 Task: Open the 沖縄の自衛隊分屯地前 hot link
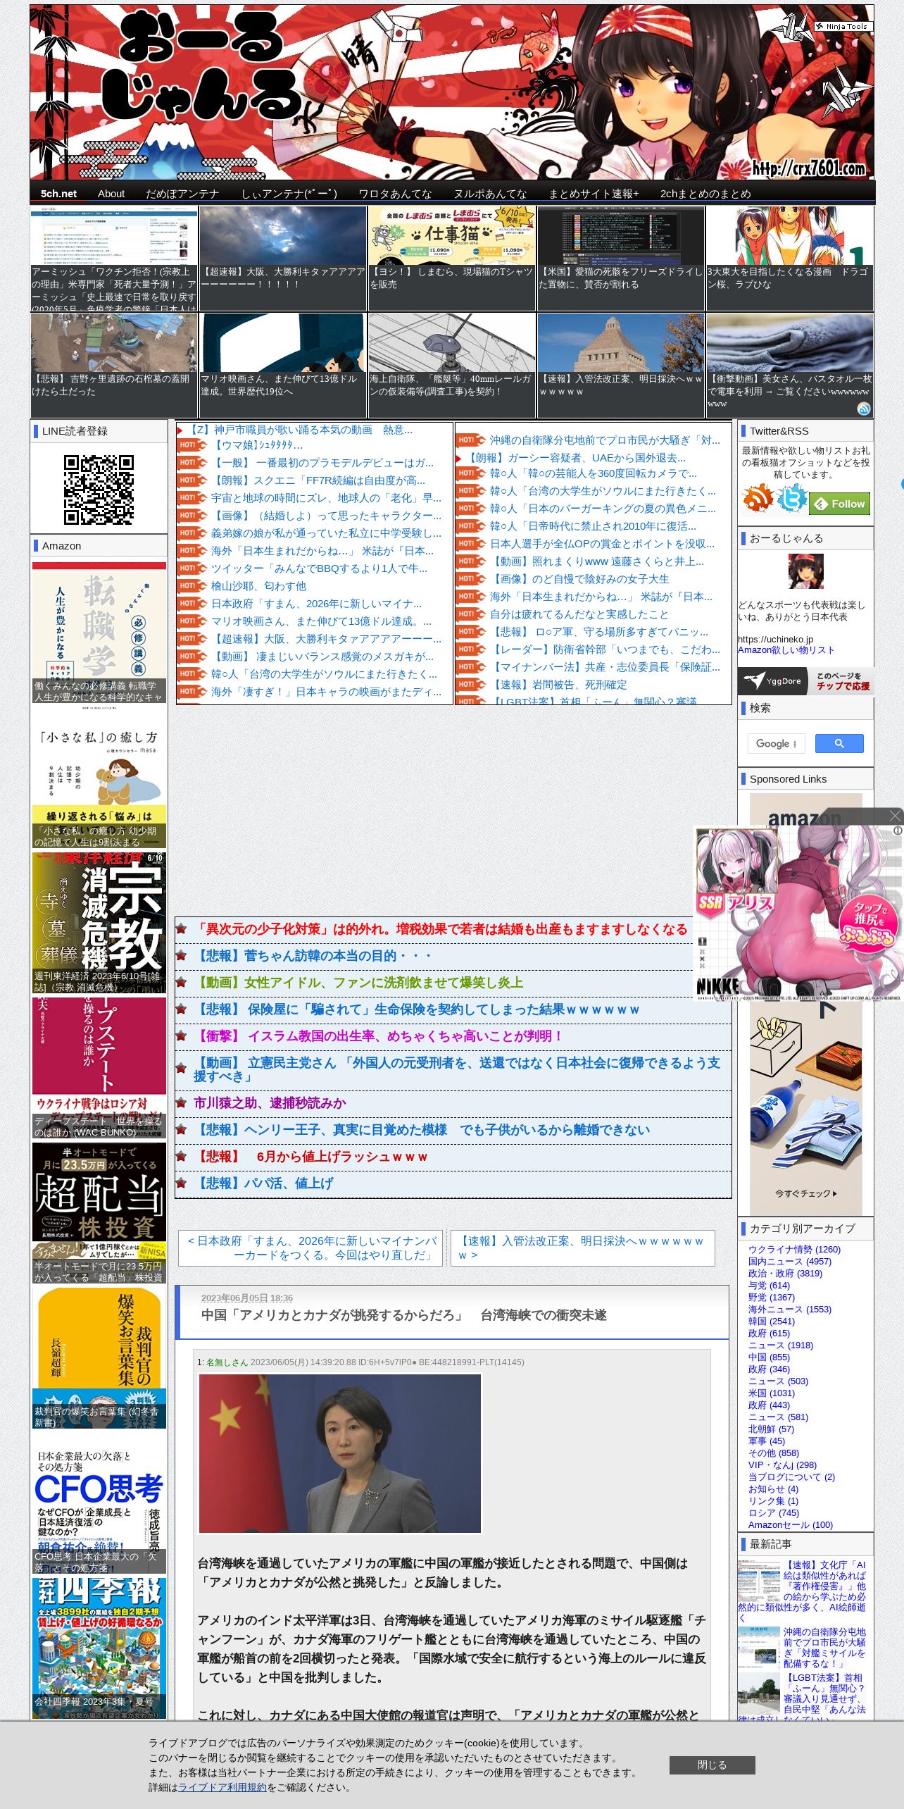(605, 440)
